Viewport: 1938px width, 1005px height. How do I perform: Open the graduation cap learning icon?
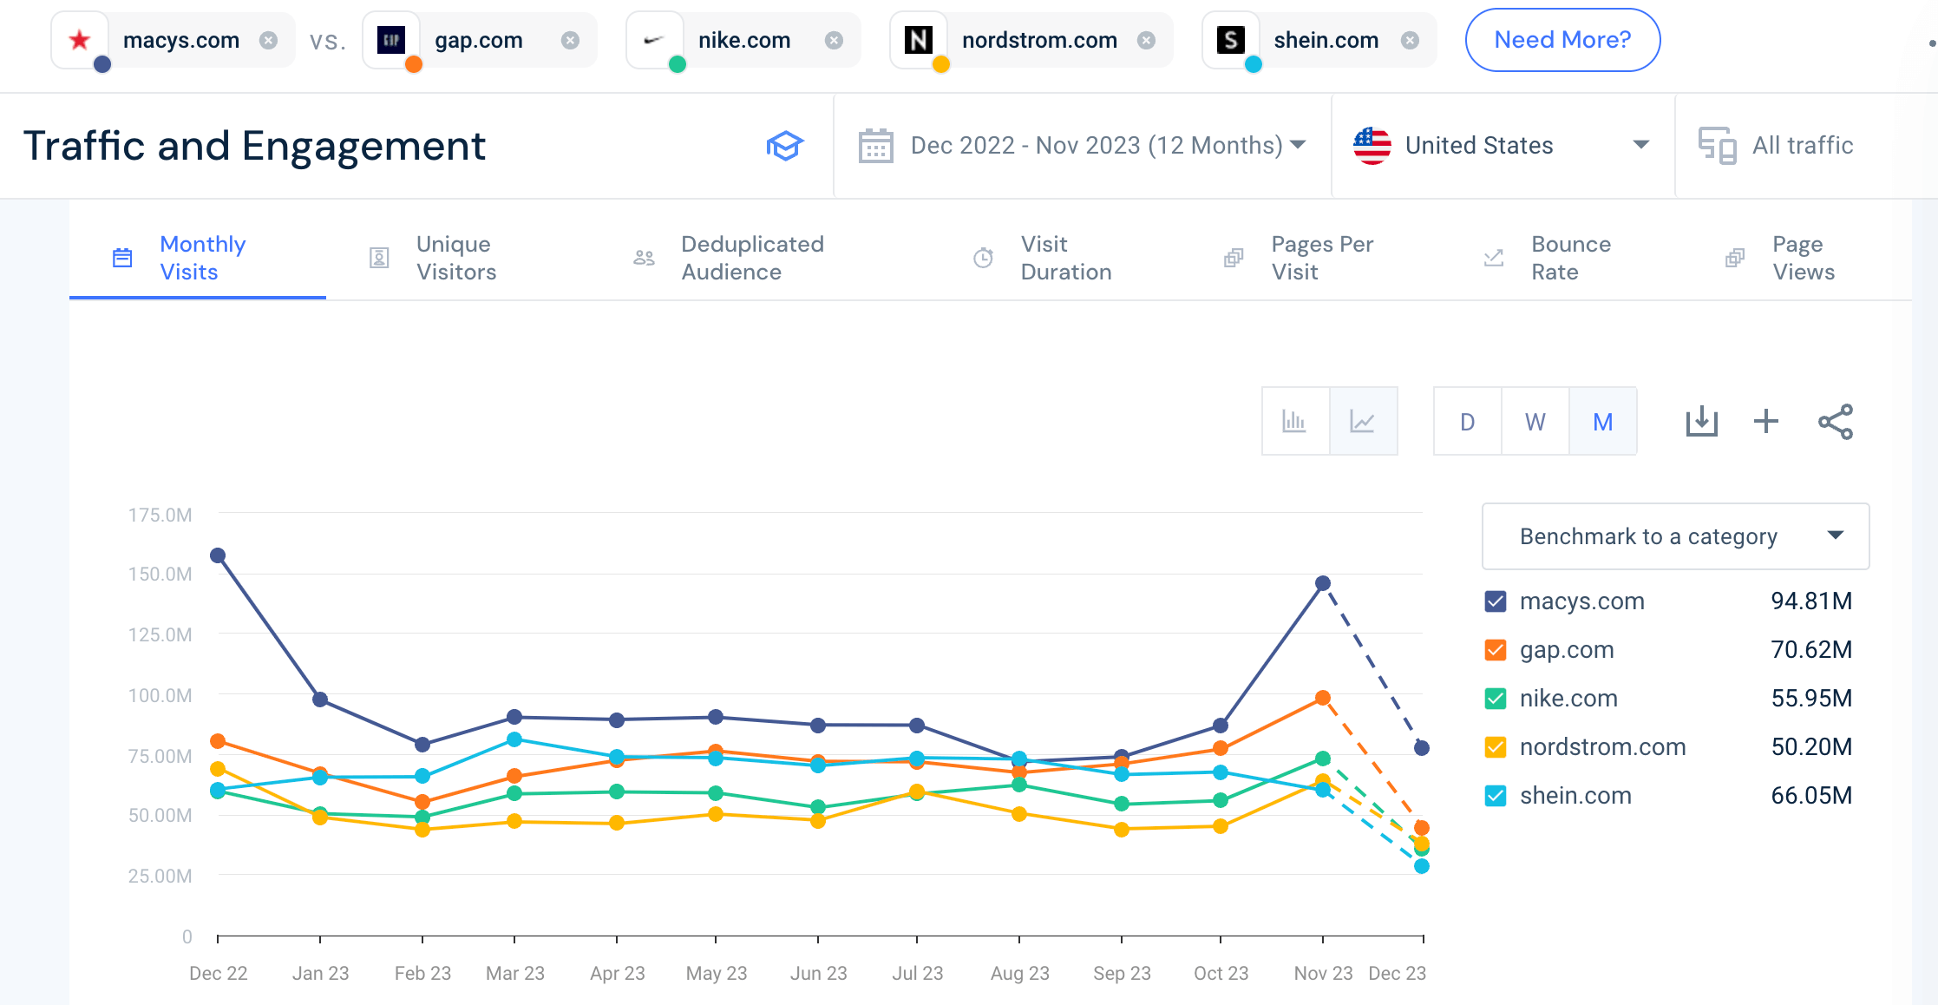click(x=785, y=146)
